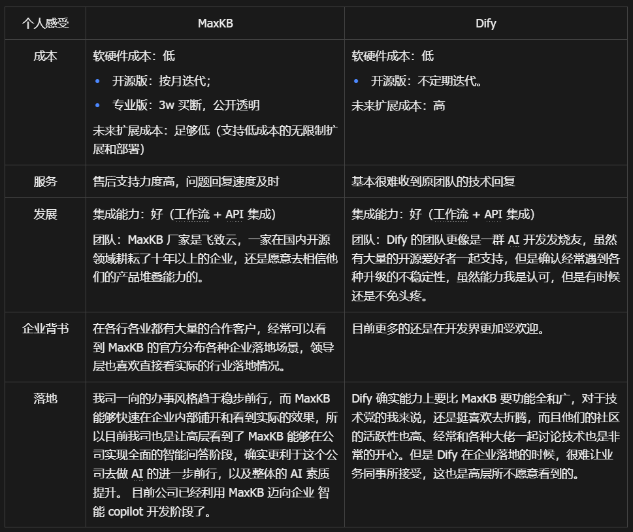The image size is (633, 532).
Task: Click the 落地 row label
Action: (x=45, y=399)
